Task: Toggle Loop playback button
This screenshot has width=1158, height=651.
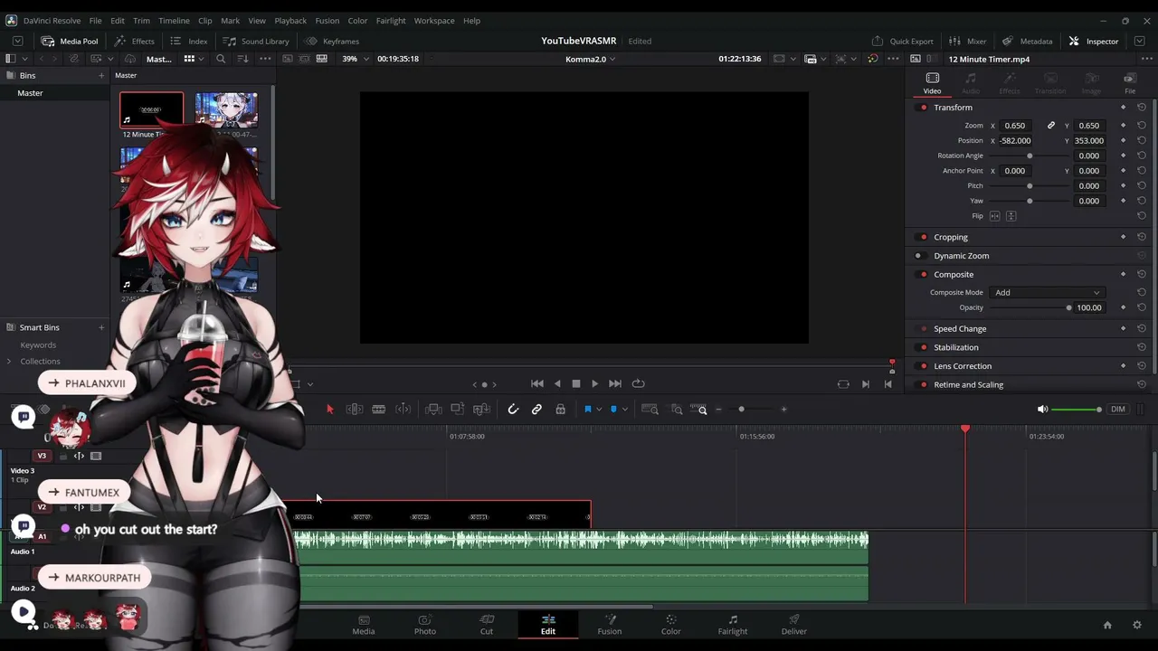Action: point(638,383)
